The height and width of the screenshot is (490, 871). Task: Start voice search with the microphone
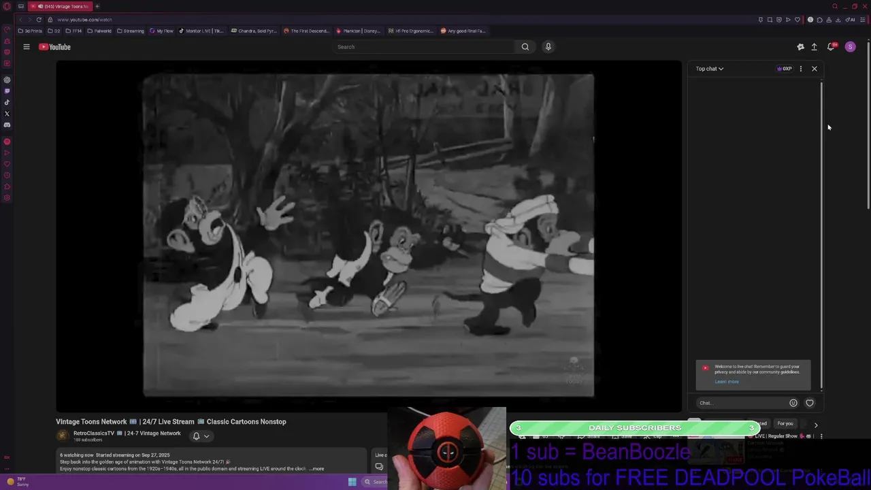coord(548,47)
